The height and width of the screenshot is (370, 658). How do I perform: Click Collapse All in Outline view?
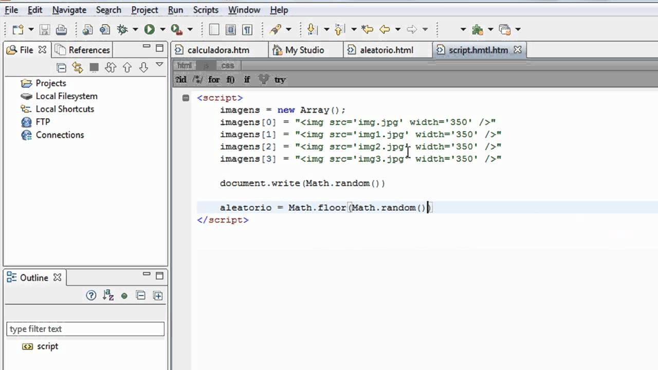(141, 295)
